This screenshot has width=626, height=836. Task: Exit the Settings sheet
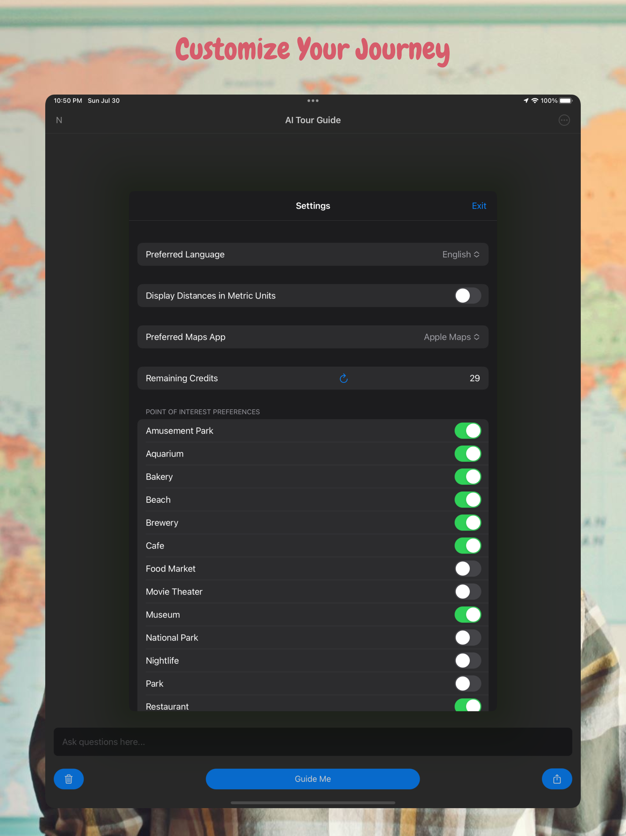tap(479, 206)
